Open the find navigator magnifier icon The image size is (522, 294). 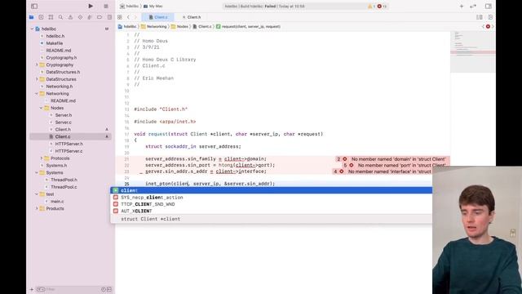click(x=60, y=17)
